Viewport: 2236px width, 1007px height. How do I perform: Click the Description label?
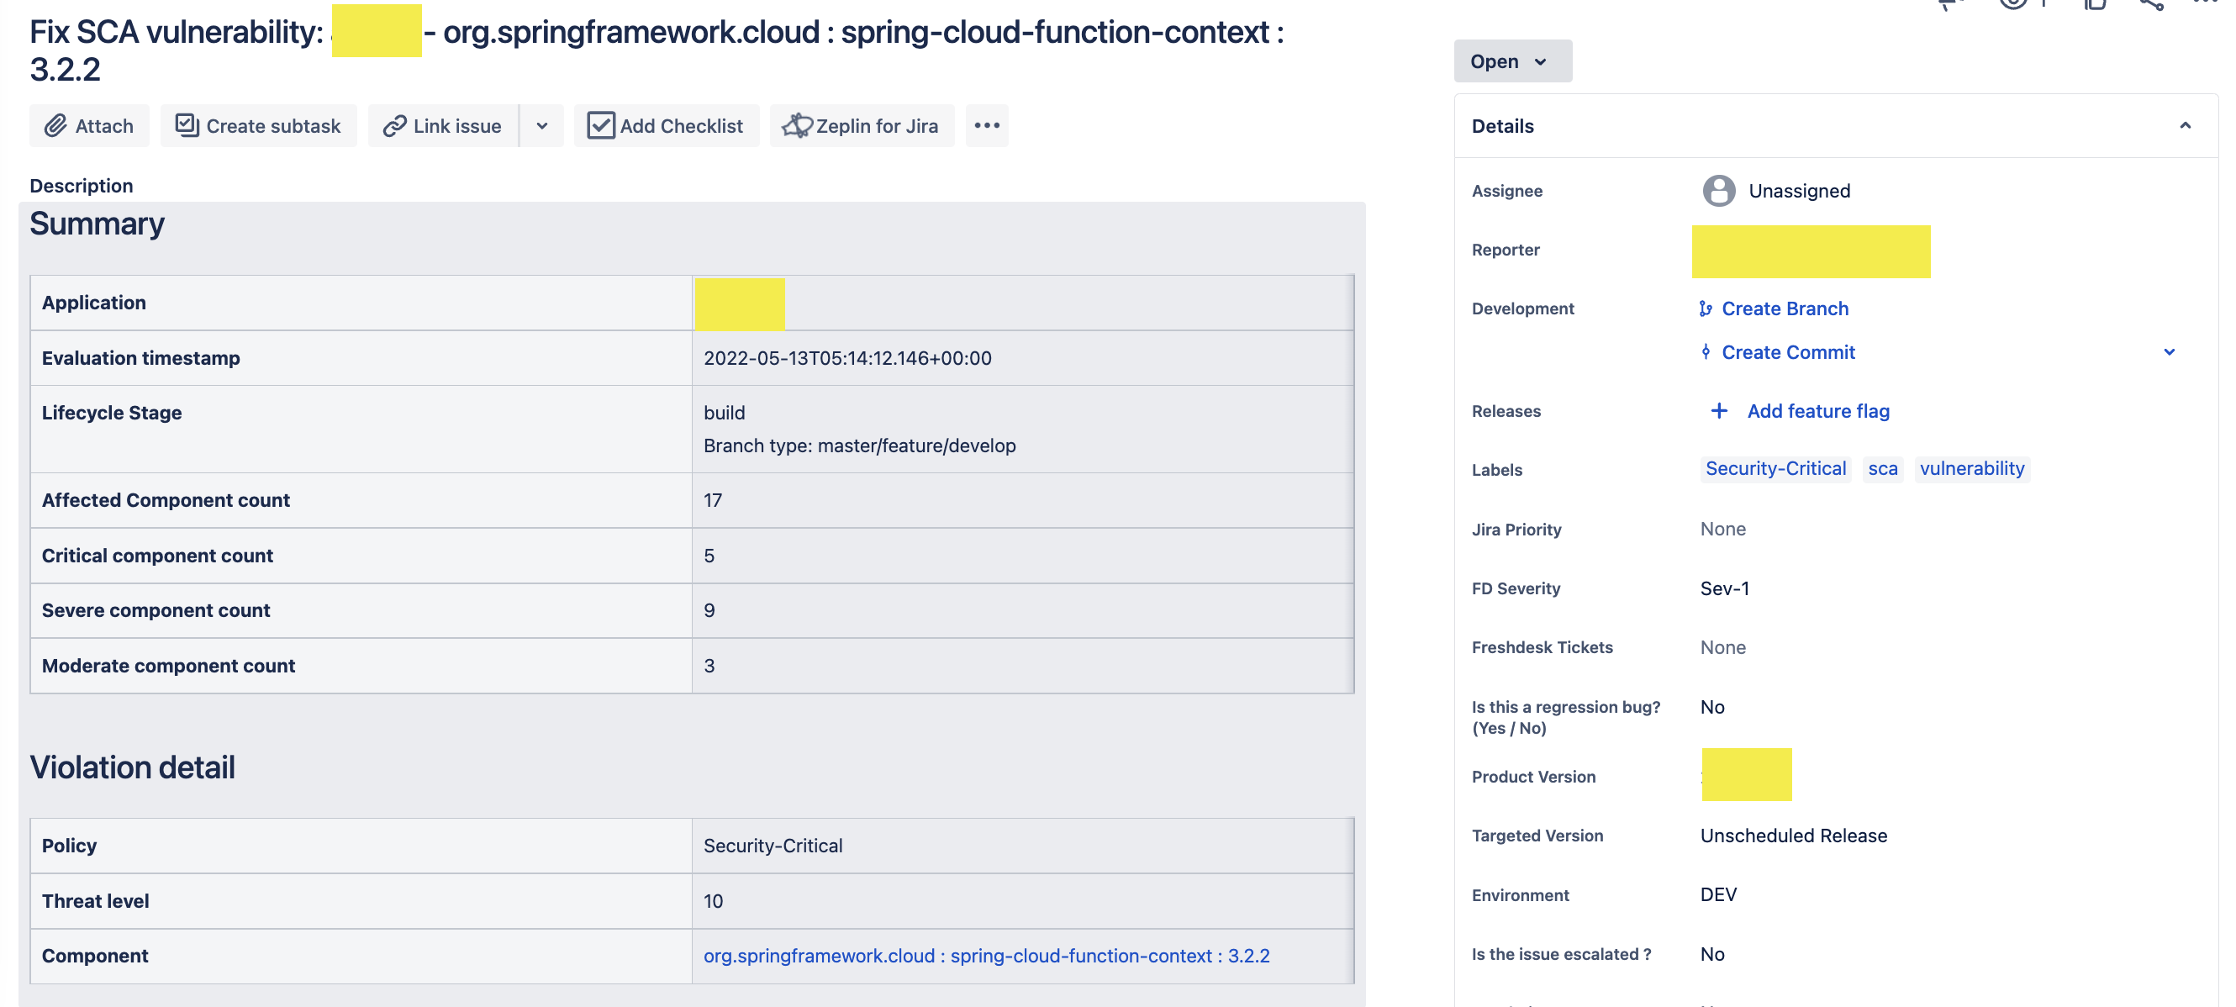pos(81,186)
